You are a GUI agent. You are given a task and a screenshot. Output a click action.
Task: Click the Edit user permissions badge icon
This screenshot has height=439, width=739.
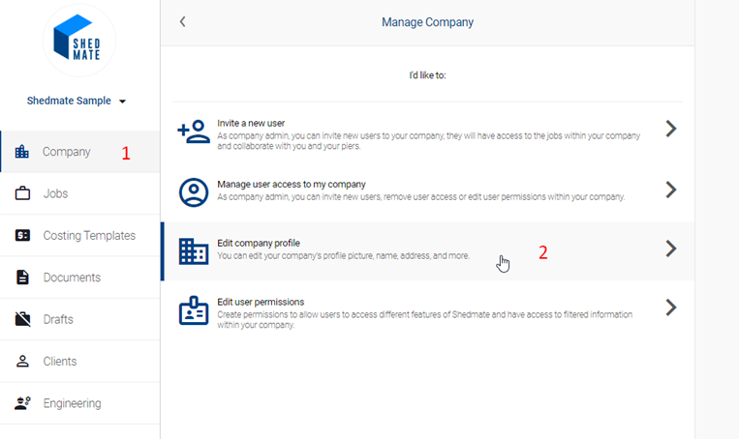[x=194, y=309]
